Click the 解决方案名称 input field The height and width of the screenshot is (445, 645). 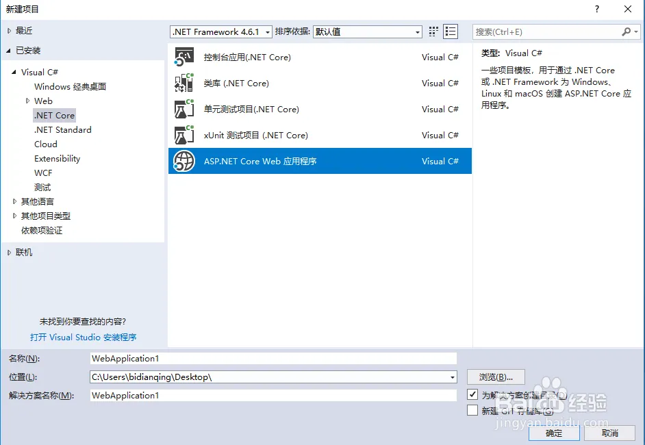(273, 395)
